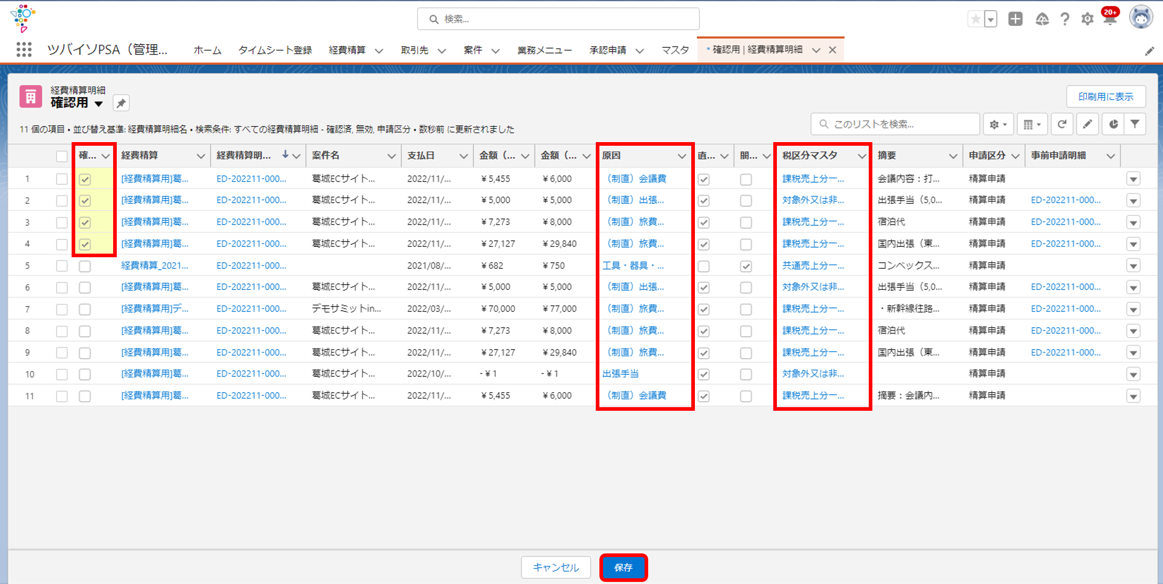
Task: Open the 出張手当 cause link in row 10
Action: coord(621,374)
